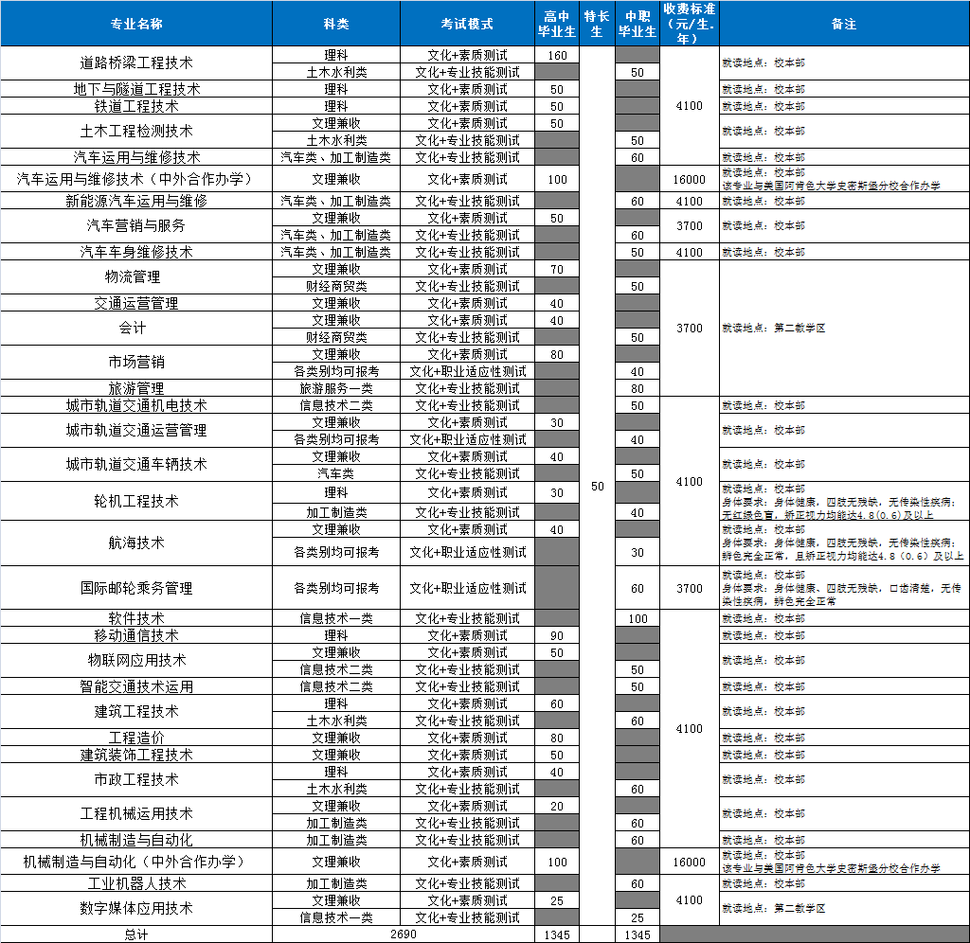
Task: Select the 物流管理 major cell
Action: pyautogui.click(x=135, y=277)
